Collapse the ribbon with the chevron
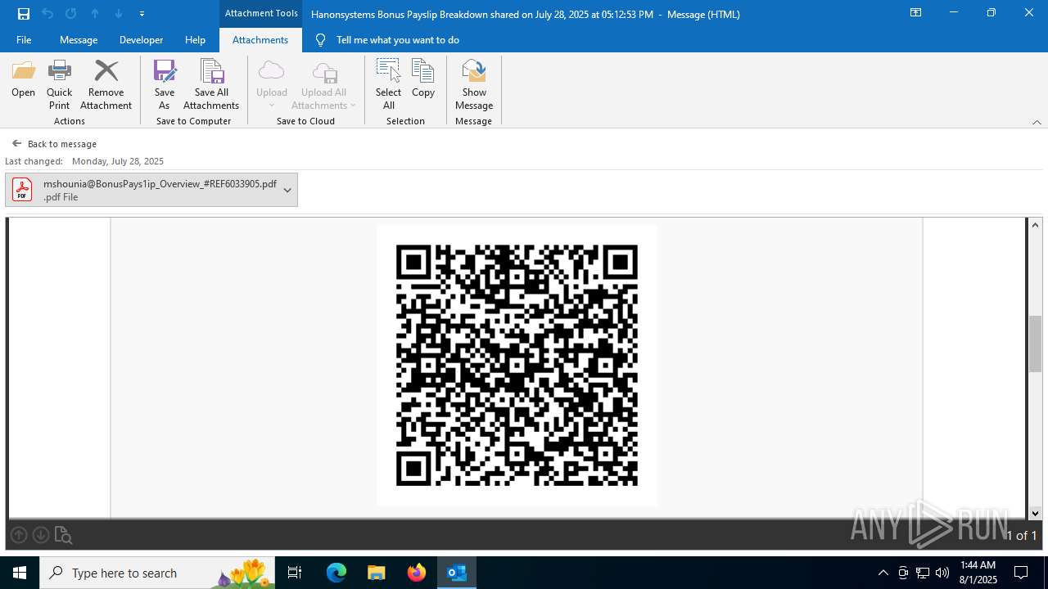The height and width of the screenshot is (589, 1048). click(x=1037, y=122)
